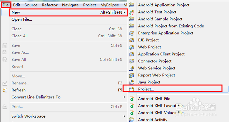Click the Application Client Project icon

pos(131,54)
